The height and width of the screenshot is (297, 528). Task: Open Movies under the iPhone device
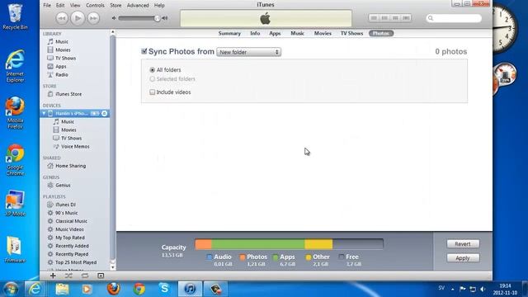click(68, 130)
